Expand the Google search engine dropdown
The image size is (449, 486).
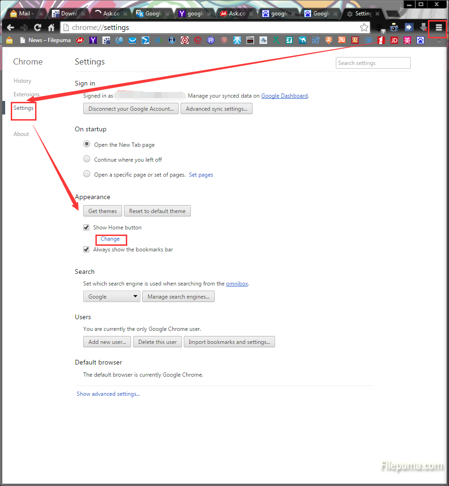point(111,296)
